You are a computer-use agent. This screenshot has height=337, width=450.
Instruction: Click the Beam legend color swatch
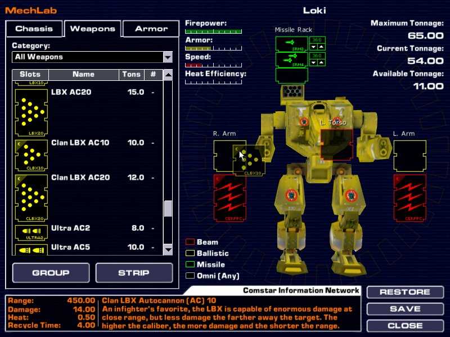pyautogui.click(x=190, y=242)
